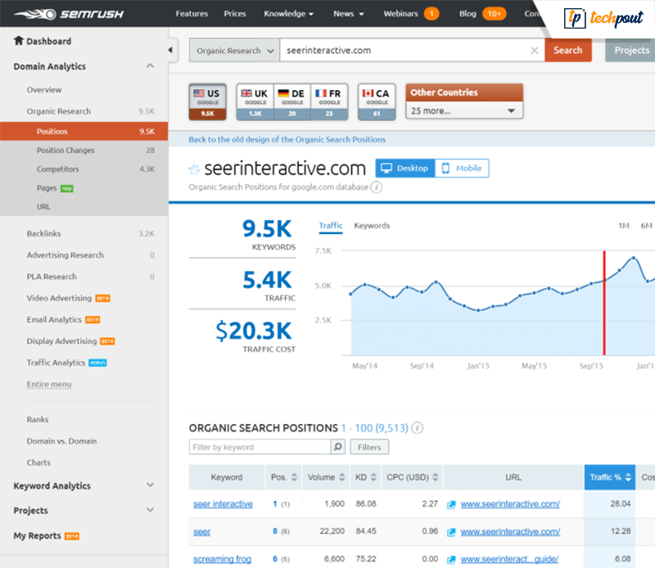Select the FR Google database flag
Image resolution: width=655 pixels, height=568 pixels.
tap(329, 102)
